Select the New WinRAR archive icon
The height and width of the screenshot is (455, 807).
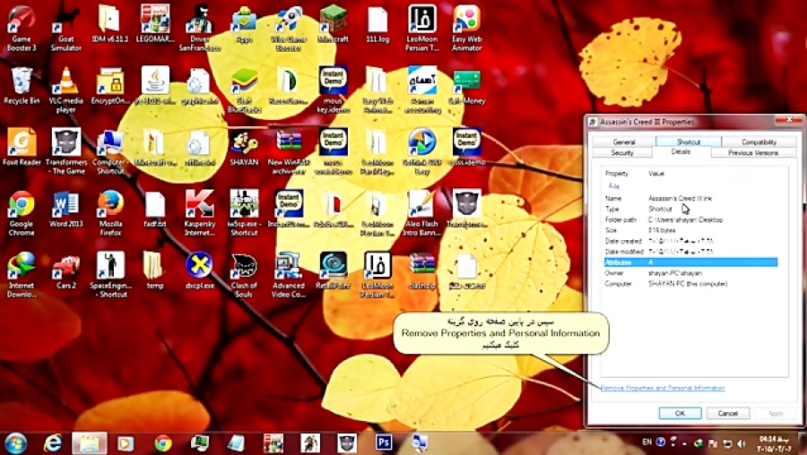coord(288,151)
